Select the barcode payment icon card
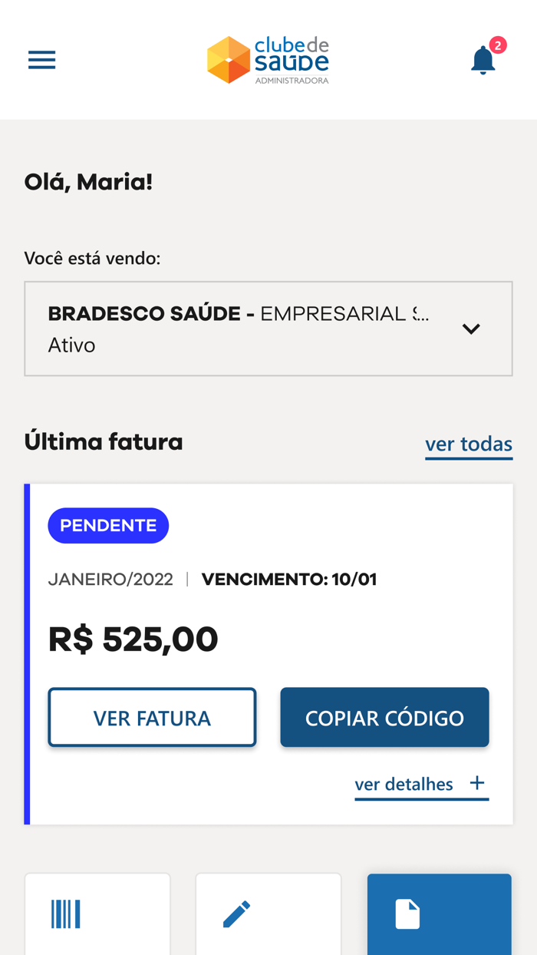The image size is (537, 955). click(97, 914)
